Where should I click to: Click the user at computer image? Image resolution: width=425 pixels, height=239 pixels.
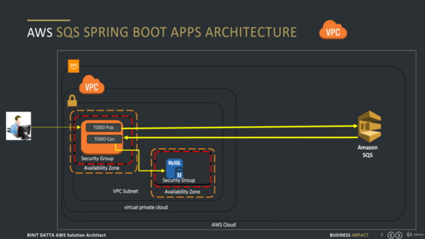point(19,126)
